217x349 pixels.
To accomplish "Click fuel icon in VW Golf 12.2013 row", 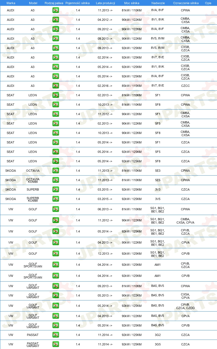I will pos(55,254).
